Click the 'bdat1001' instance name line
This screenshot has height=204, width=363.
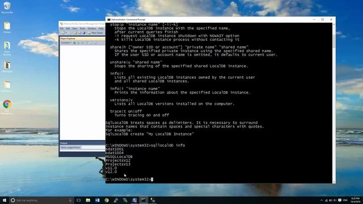coord(115,149)
